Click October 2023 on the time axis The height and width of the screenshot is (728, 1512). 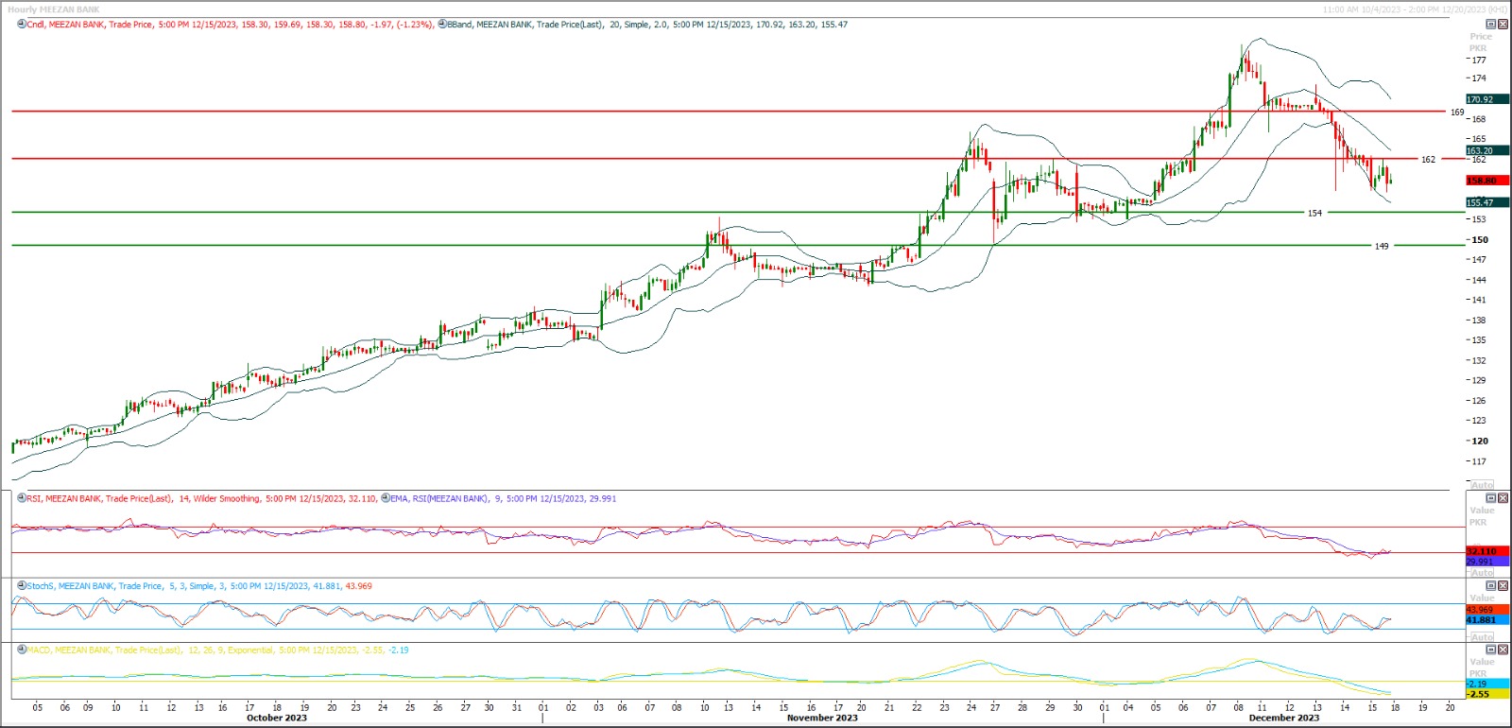pos(277,718)
